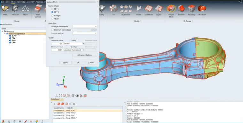Click the back arrow in database panel
The height and width of the screenshot is (123, 243).
click(71, 104)
